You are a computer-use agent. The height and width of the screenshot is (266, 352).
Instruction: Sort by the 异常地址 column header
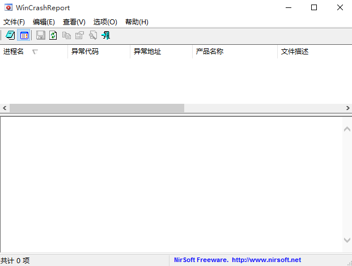tap(161, 52)
